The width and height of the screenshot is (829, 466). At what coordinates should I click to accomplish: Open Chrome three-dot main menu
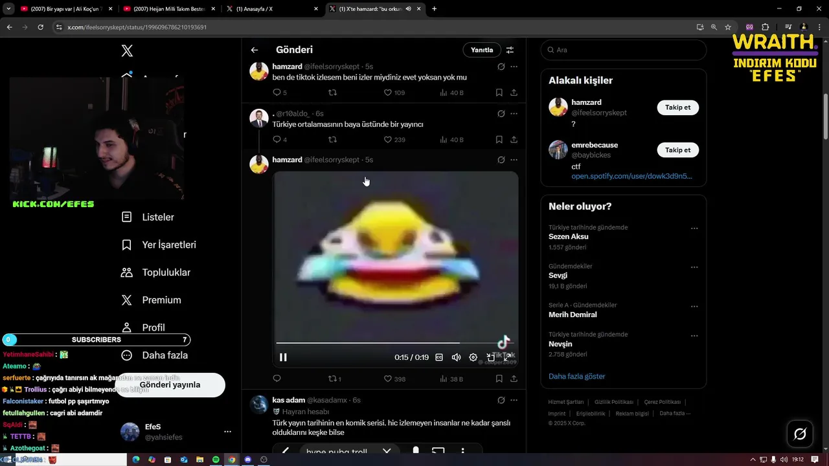(x=819, y=27)
